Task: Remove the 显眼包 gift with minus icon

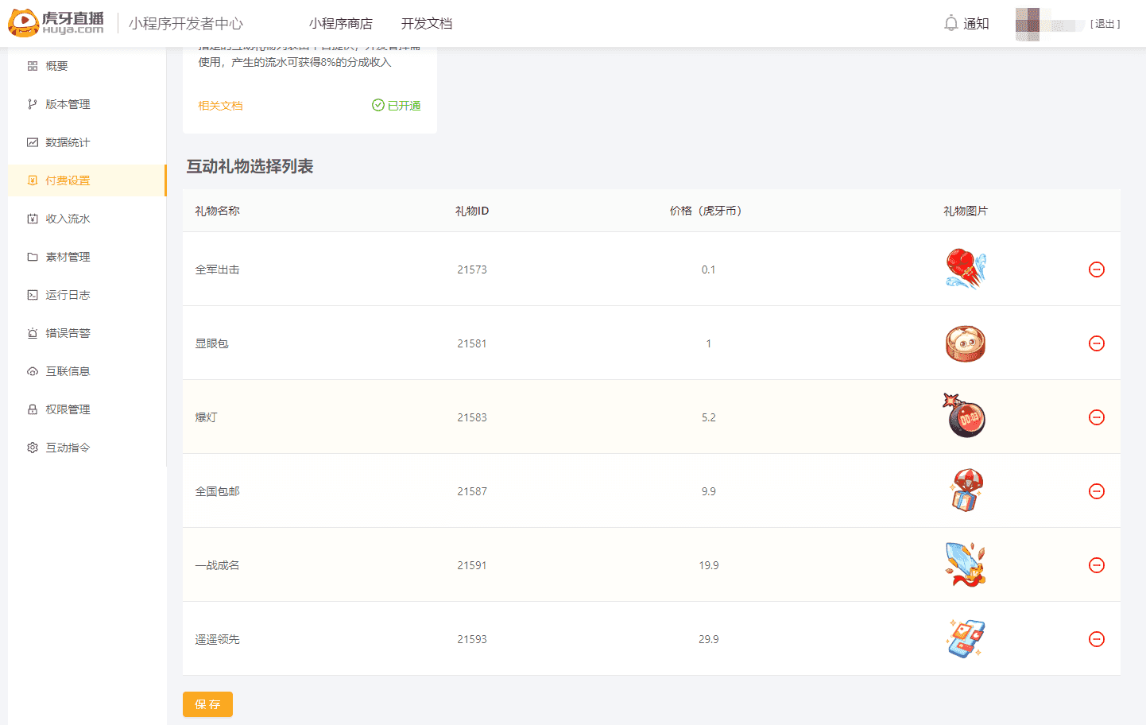Action: pos(1096,343)
